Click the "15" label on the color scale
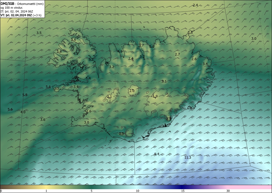 [x=183, y=191]
